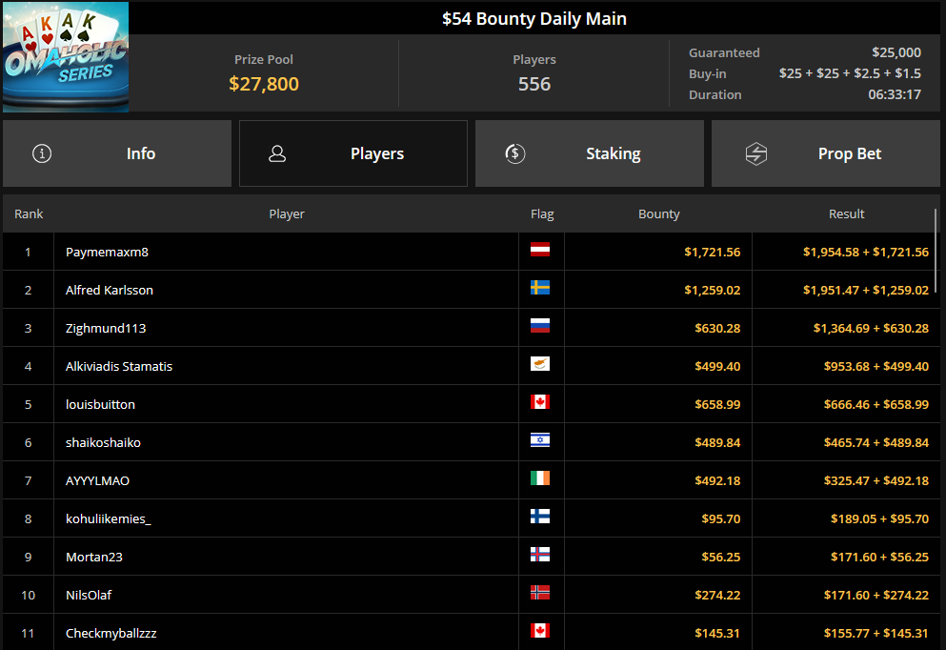Select player Alkiviadis Stamatis
Image resolution: width=946 pixels, height=650 pixels.
tap(119, 366)
